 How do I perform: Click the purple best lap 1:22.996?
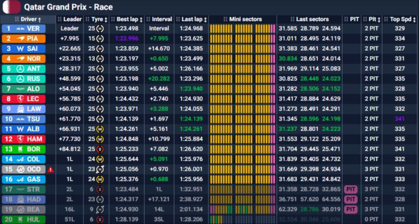coord(127,39)
